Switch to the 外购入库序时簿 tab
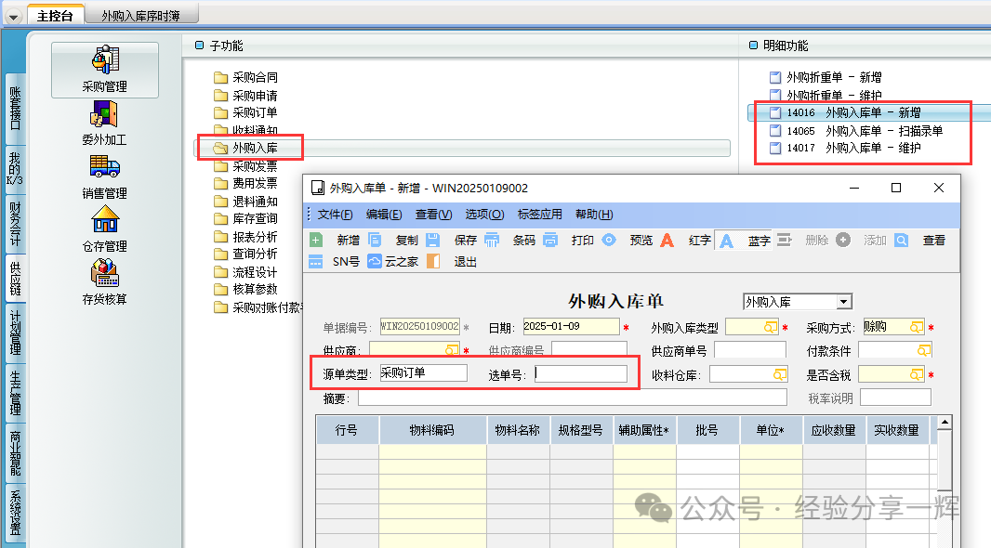 coord(140,15)
